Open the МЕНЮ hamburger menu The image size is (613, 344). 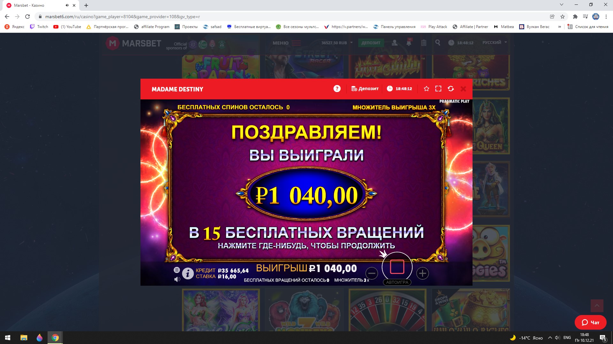tap(286, 43)
